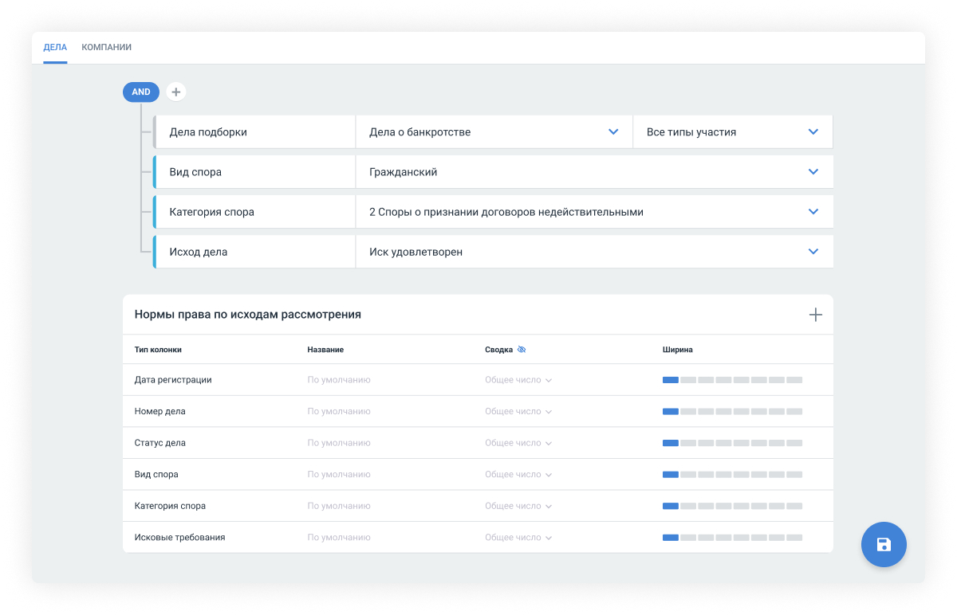
Task: Open Общее число dropdown in Вид спора row
Action: coord(518,475)
